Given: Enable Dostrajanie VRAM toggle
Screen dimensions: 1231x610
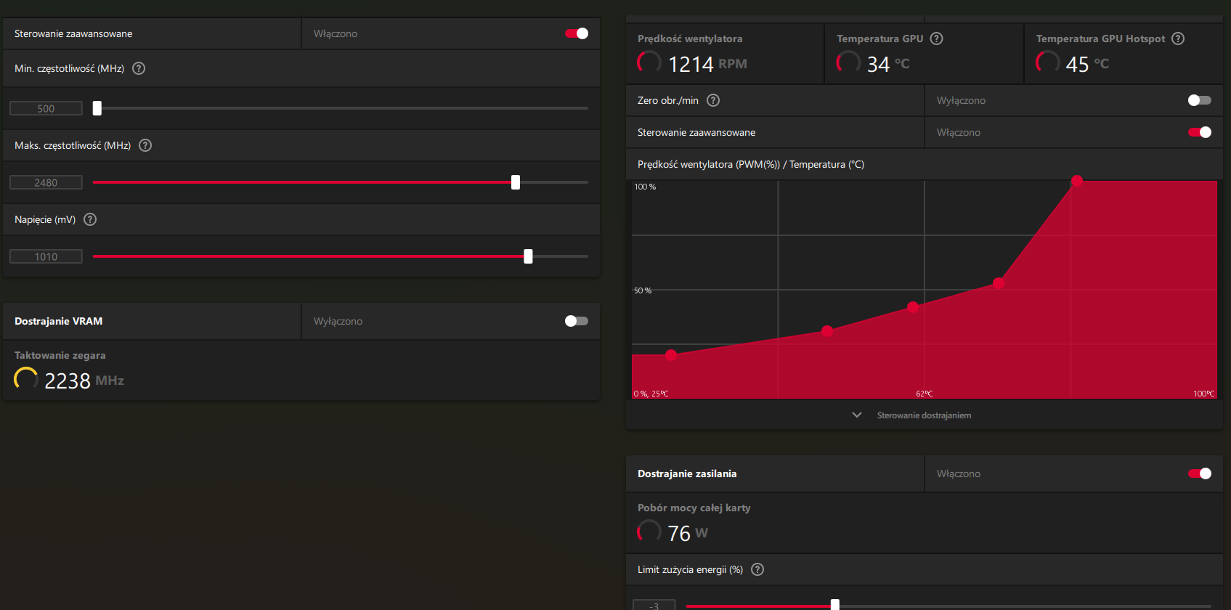Looking at the screenshot, I should pyautogui.click(x=577, y=321).
